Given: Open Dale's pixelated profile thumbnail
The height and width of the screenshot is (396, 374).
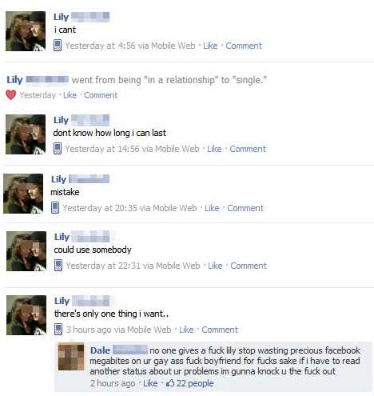Looking at the screenshot, I should click(71, 357).
